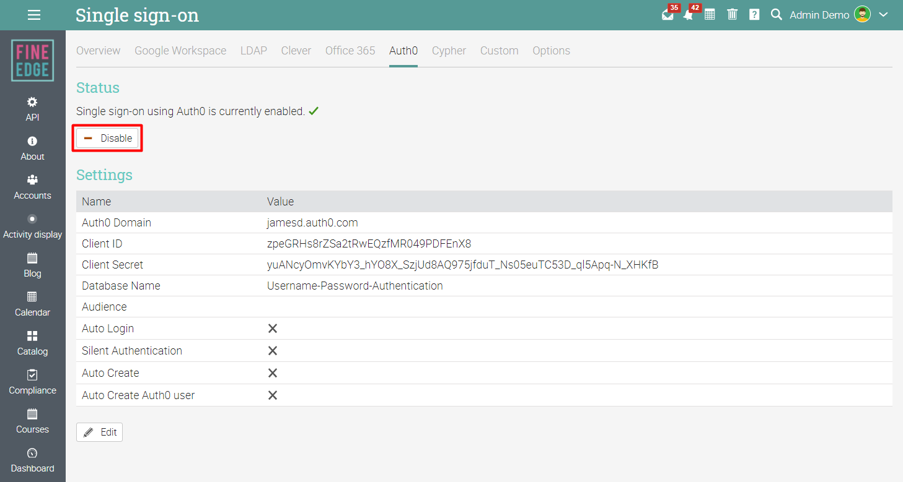Click the Auto Create X mark
Viewport: 903px width, 482px height.
point(272,373)
